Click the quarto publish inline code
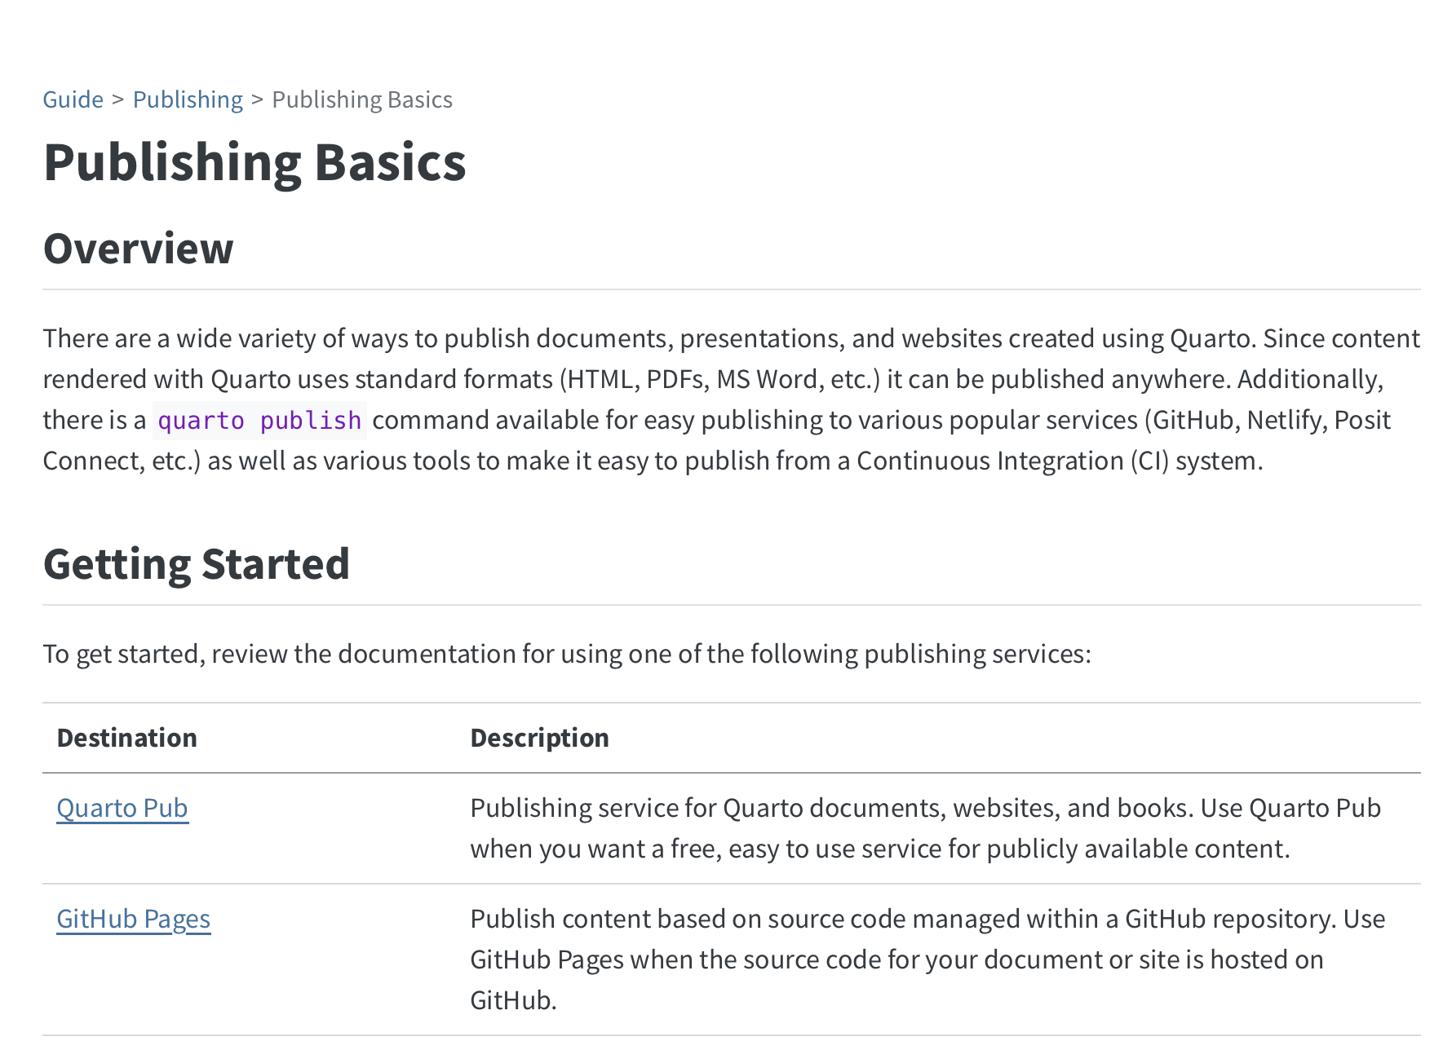Image resolution: width=1452 pixels, height=1050 pixels. tap(259, 421)
